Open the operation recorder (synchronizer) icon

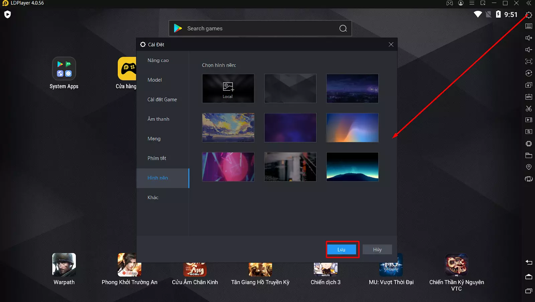coord(529,73)
